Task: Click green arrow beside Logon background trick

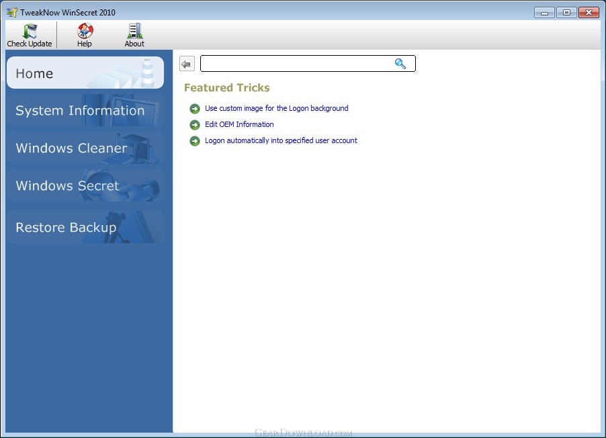Action: (195, 109)
